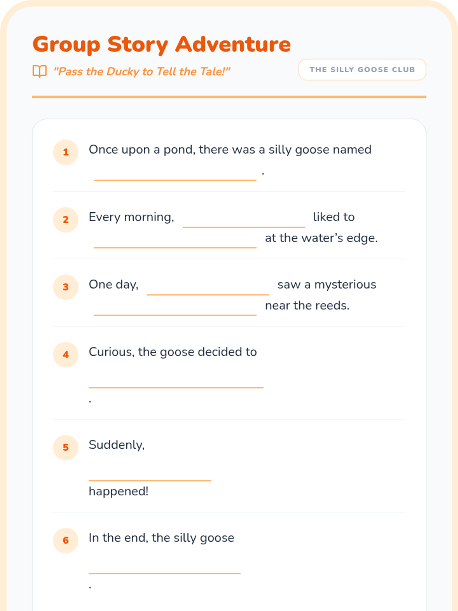Screen dimensions: 458x611
Task: Click the Group Story Adventure title
Action: tap(162, 44)
